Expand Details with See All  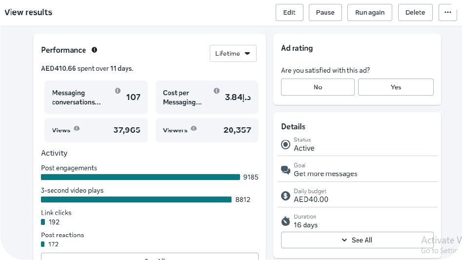click(x=357, y=240)
